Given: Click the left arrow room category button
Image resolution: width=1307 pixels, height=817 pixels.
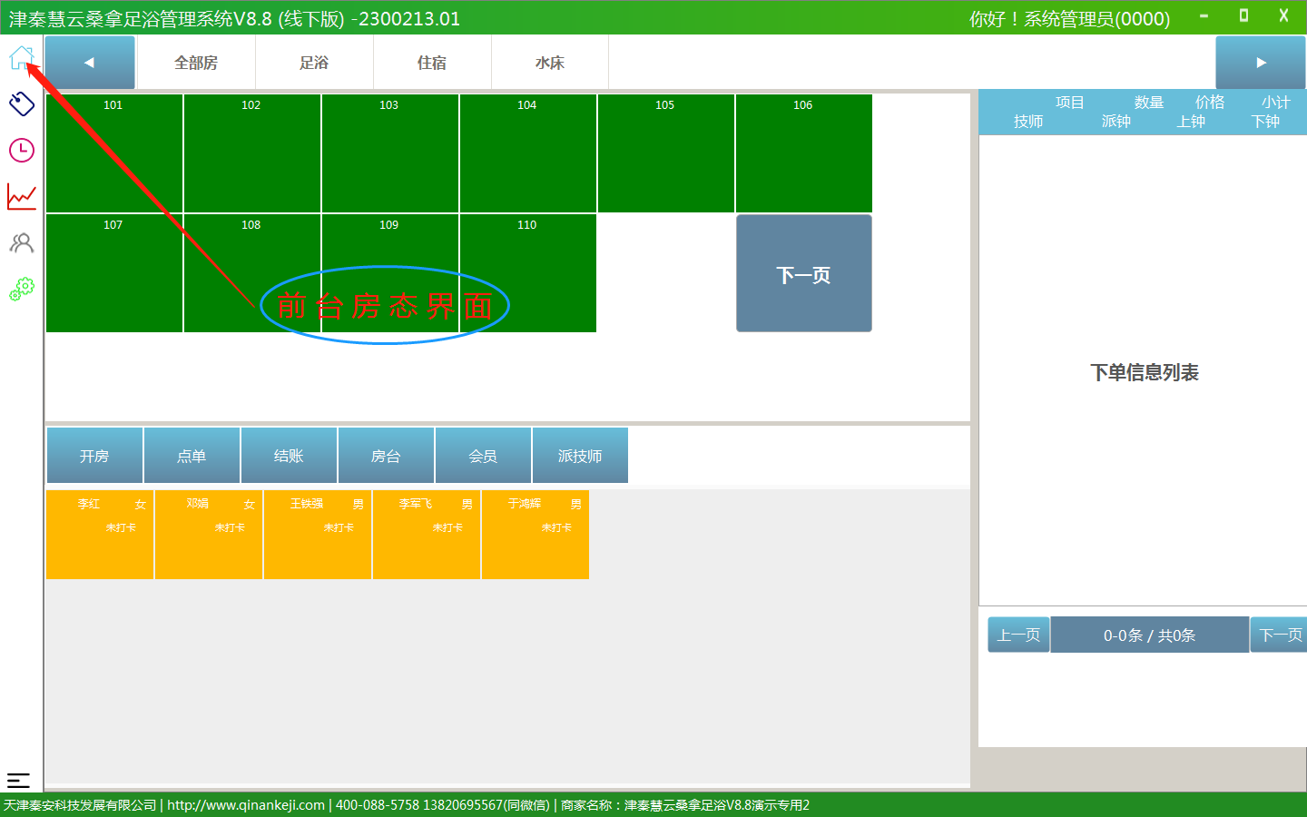Looking at the screenshot, I should click(90, 63).
